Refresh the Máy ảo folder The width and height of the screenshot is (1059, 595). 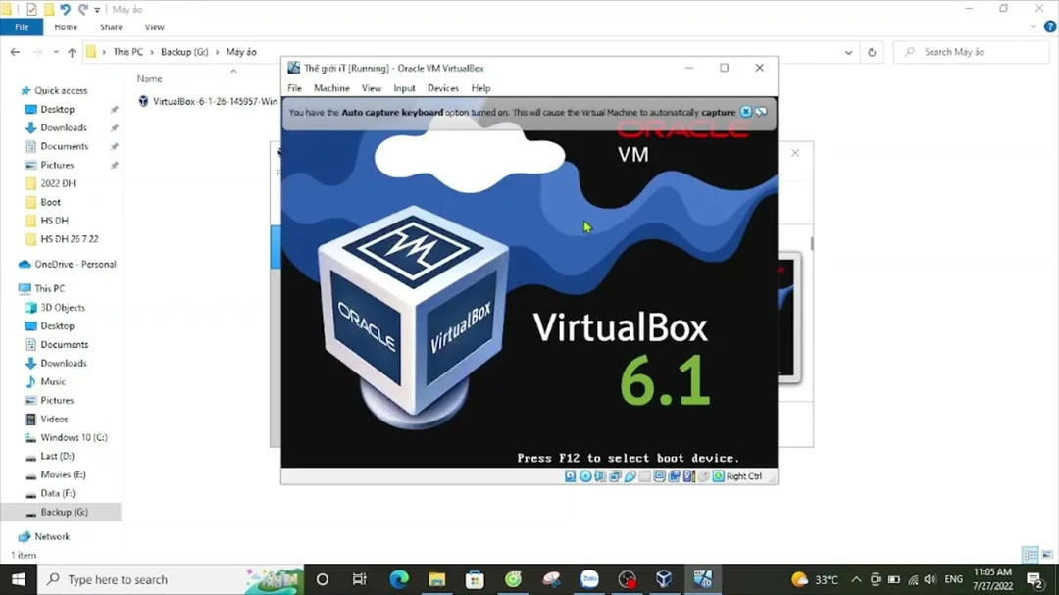pyautogui.click(x=872, y=52)
